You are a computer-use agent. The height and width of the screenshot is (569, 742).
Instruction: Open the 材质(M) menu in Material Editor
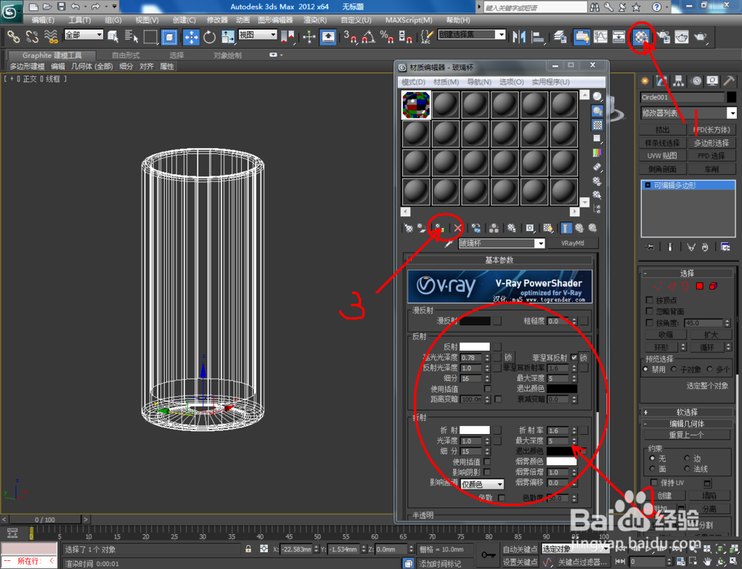click(x=446, y=81)
